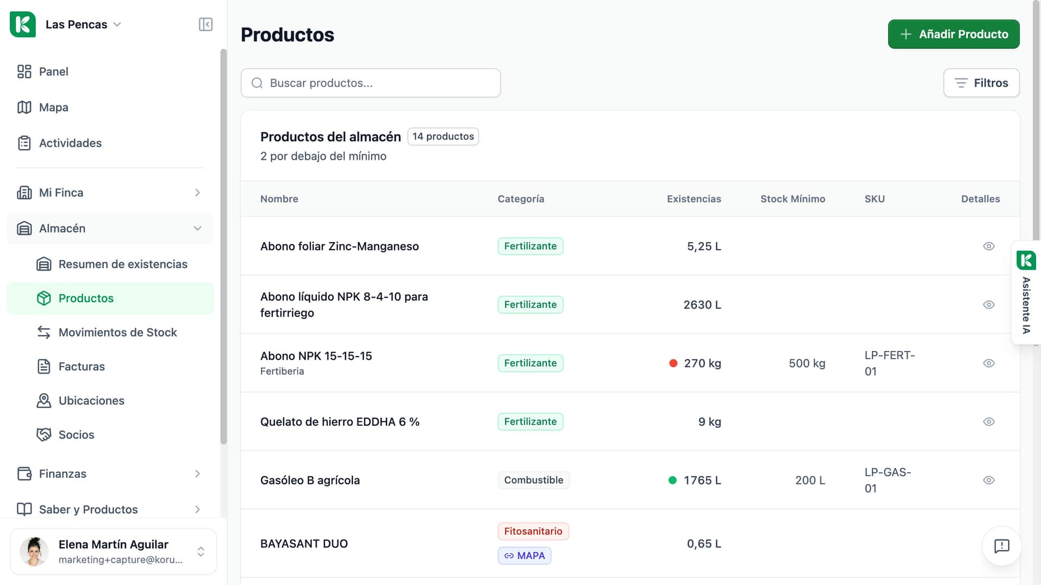Viewport: 1041px width, 585px height.
Task: Click the Saber y Productos book icon
Action: point(24,510)
